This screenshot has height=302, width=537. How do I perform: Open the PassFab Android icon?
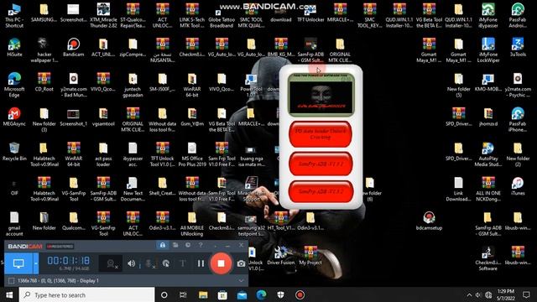click(518, 15)
